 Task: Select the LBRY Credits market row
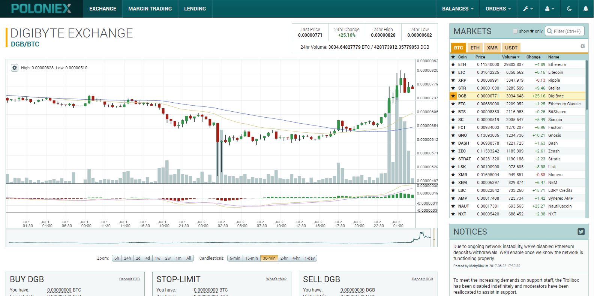pyautogui.click(x=517, y=190)
